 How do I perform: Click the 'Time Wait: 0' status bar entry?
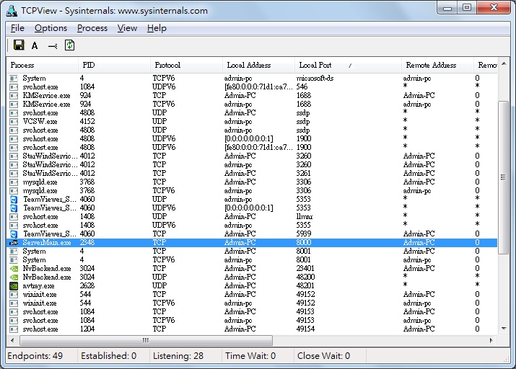pos(250,356)
